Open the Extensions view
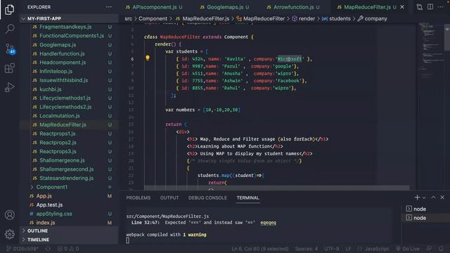This screenshot has height=253, width=450. [9, 68]
